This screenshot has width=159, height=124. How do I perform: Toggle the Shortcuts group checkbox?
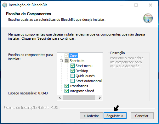[x=66, y=61]
